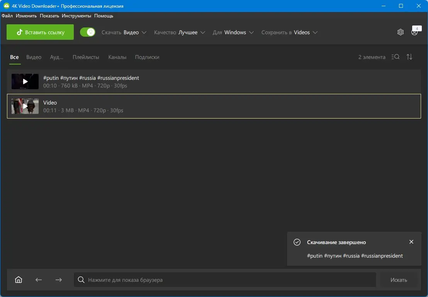Go to browser home icon
The height and width of the screenshot is (297, 428).
(19, 280)
